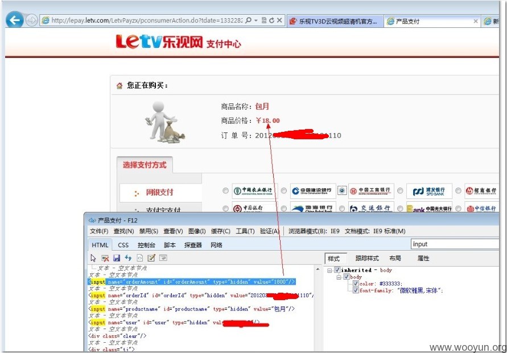Image resolution: width=507 pixels, height=353 pixels.
Task: Click the Letv乐视网 logo
Action: (160, 42)
